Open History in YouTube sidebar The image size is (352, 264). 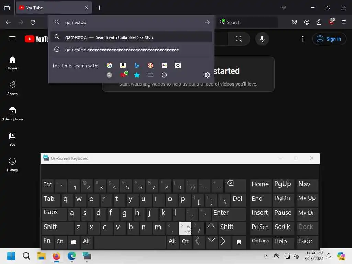(12, 165)
